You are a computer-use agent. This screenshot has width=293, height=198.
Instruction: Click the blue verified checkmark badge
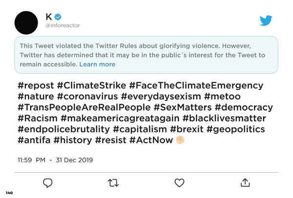(58, 17)
